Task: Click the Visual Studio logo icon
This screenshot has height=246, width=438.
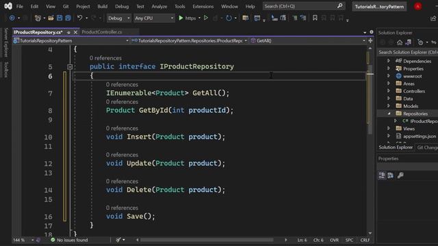Action: [x=8, y=6]
